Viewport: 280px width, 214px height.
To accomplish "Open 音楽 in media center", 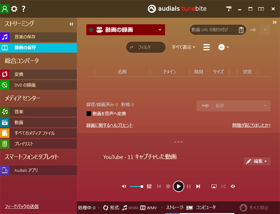I will pyautogui.click(x=38, y=112).
